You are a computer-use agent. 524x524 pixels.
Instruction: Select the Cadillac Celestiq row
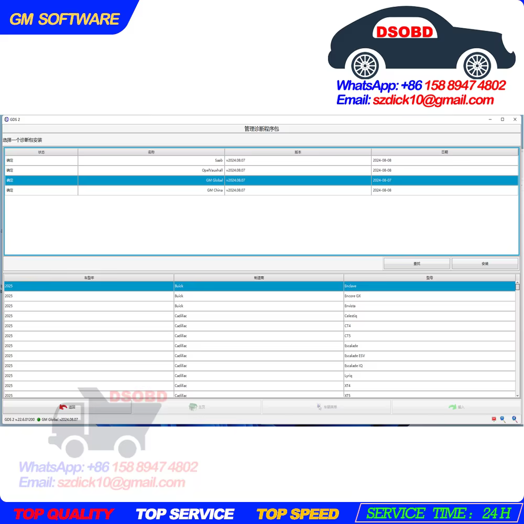click(x=259, y=316)
